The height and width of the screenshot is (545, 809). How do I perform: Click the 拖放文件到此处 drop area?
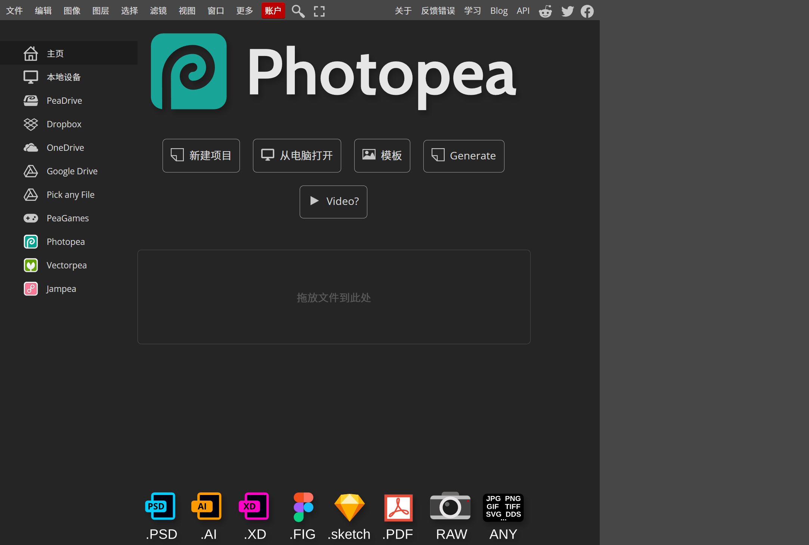(x=334, y=297)
